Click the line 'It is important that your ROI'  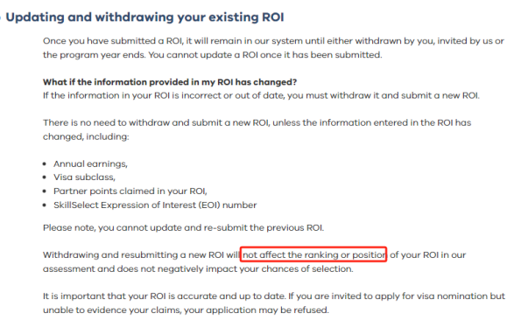click(x=274, y=296)
